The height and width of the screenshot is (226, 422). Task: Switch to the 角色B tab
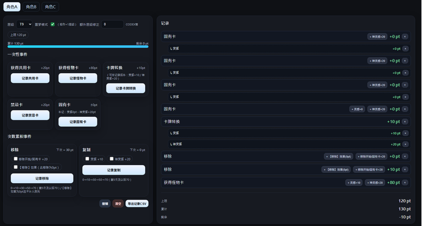click(x=31, y=7)
